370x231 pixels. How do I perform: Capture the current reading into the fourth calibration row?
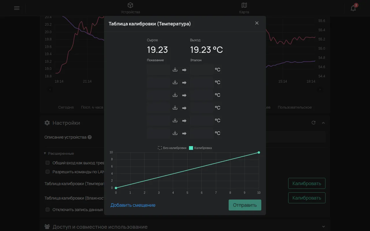pyautogui.click(x=175, y=108)
